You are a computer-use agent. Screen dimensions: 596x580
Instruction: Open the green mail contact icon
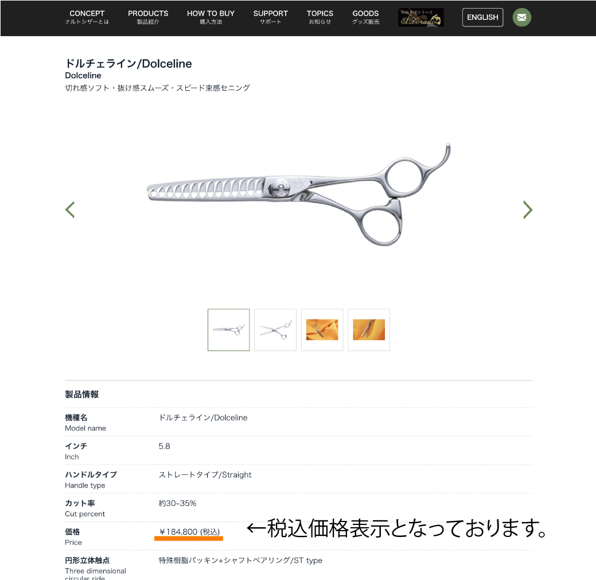click(521, 17)
